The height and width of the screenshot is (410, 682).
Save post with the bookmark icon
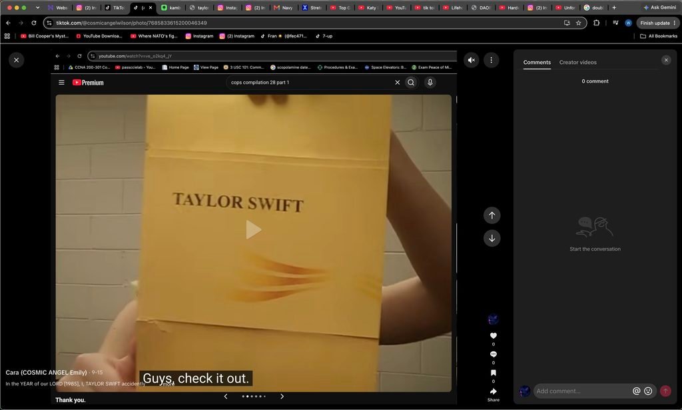[494, 373]
